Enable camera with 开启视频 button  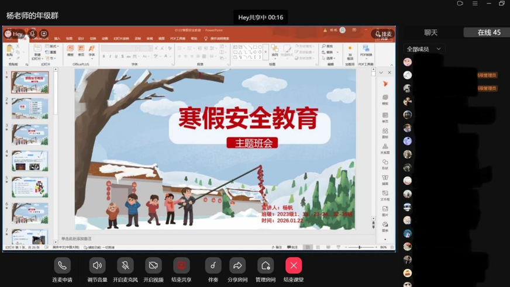click(x=153, y=265)
